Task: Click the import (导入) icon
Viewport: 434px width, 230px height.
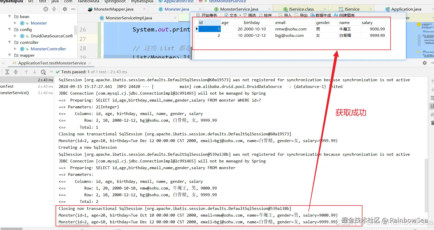Action: [281, 15]
